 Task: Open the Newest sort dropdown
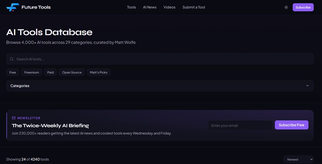point(298,159)
